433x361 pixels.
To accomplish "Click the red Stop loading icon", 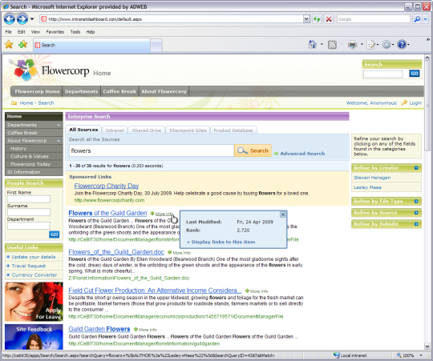I will [x=329, y=19].
